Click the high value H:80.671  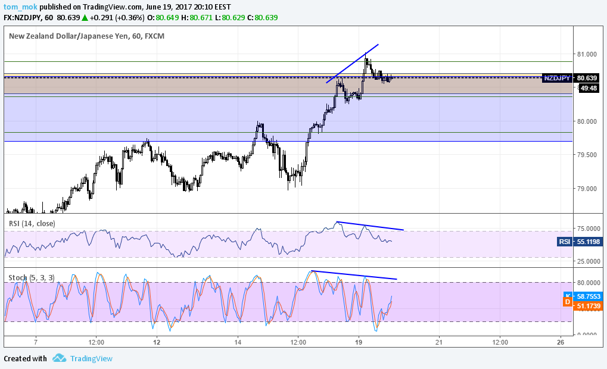[197, 17]
